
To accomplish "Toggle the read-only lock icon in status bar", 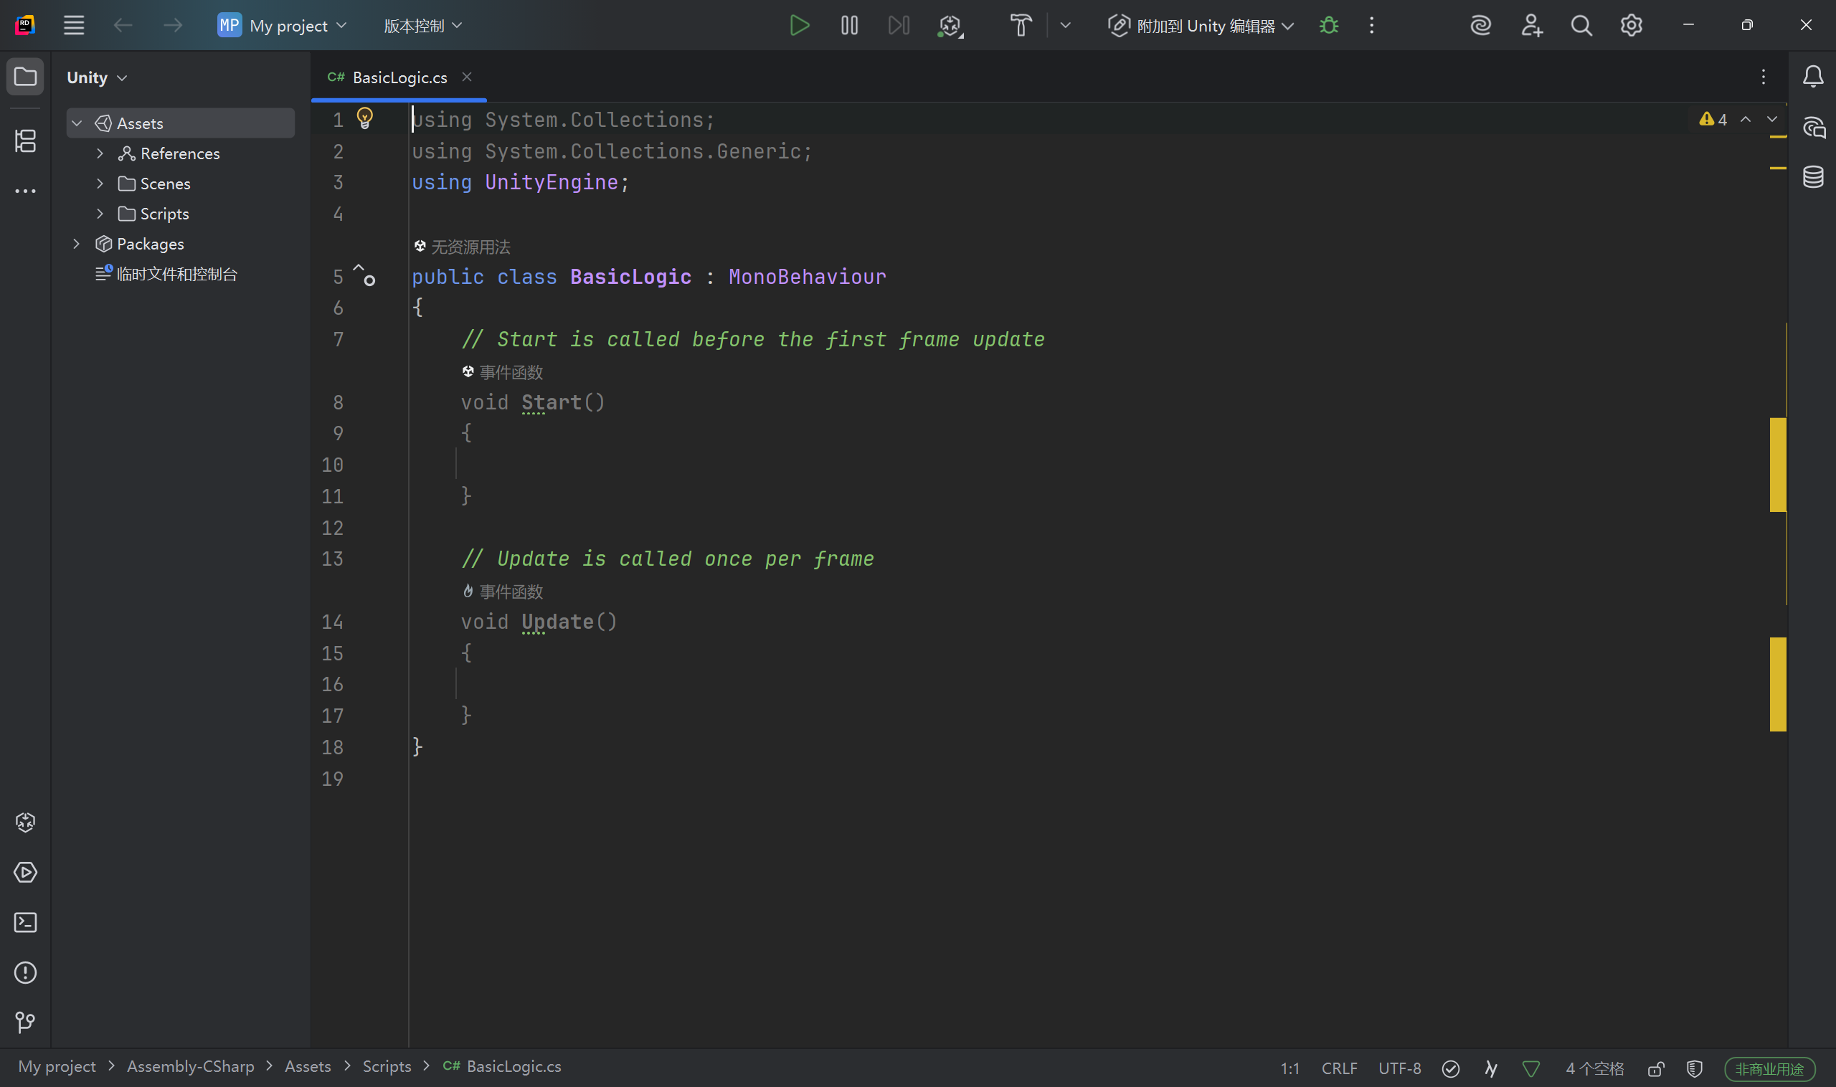I will (1656, 1068).
